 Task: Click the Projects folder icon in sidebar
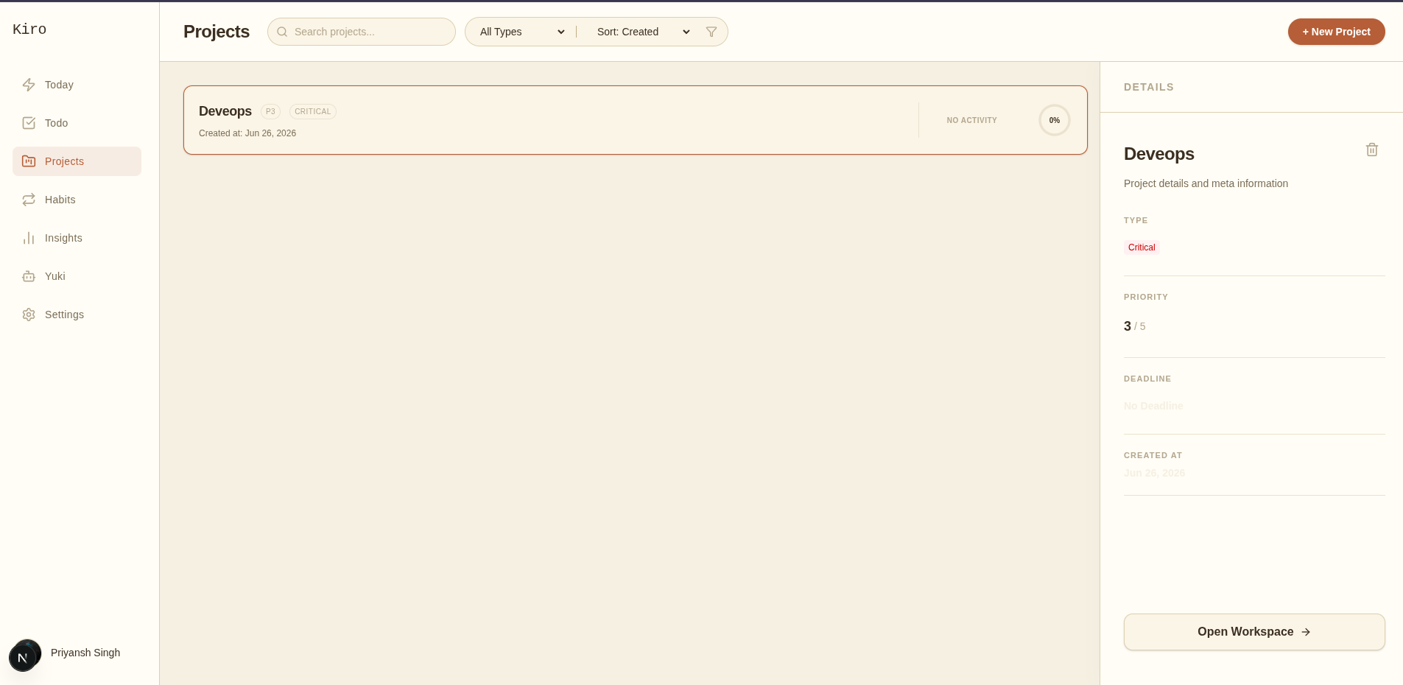(29, 161)
